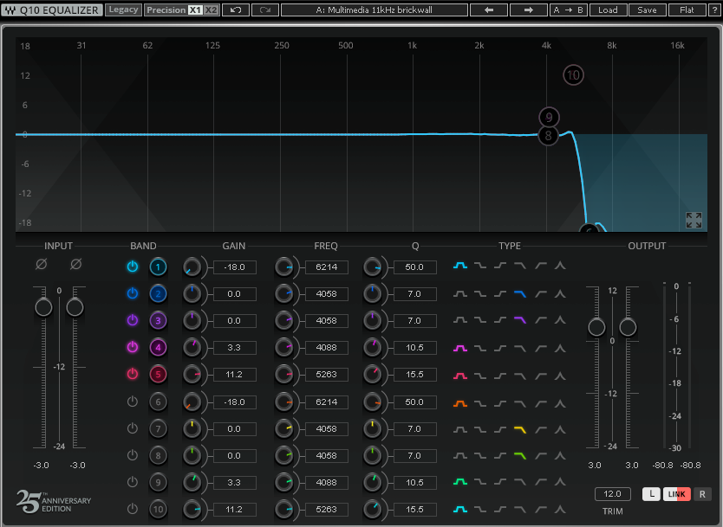This screenshot has height=527, width=723.
Task: Click left input fader handle
Action: coord(44,307)
